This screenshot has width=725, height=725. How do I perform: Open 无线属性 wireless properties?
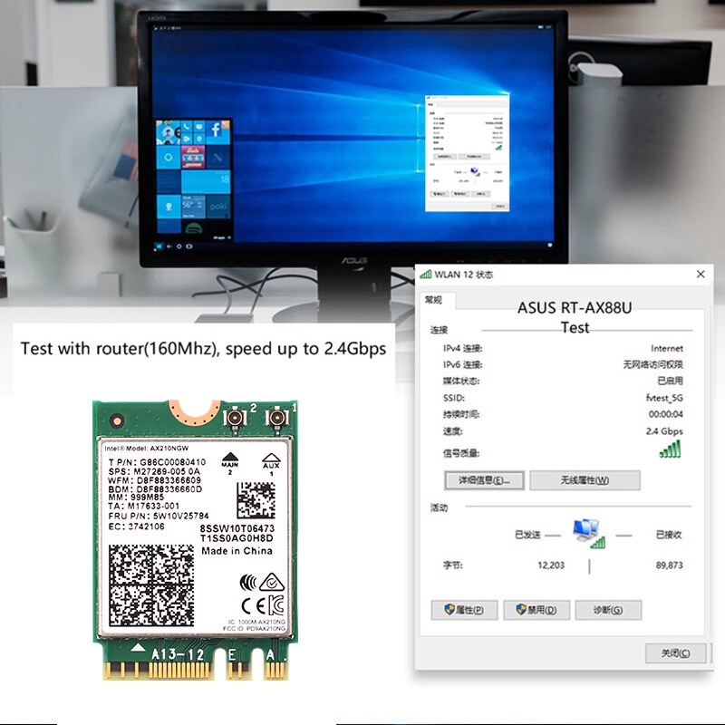click(584, 479)
